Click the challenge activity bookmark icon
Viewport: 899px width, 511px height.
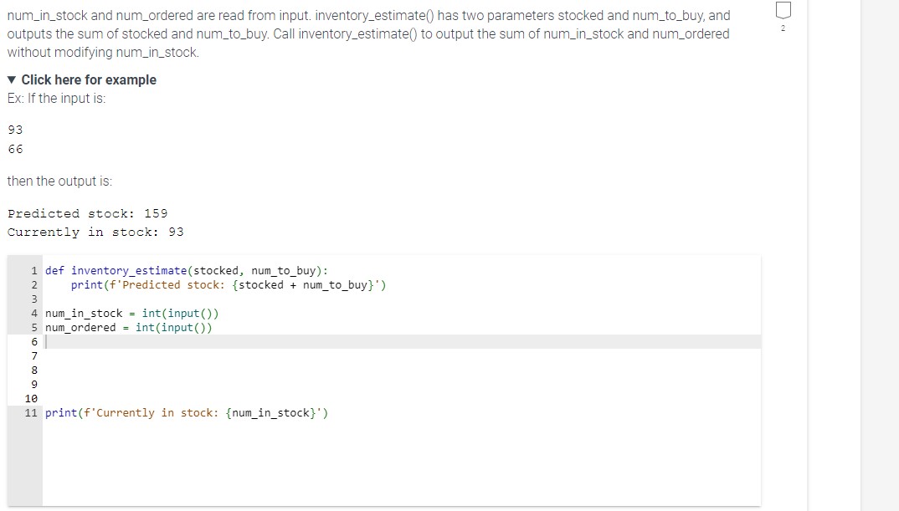pyautogui.click(x=783, y=10)
